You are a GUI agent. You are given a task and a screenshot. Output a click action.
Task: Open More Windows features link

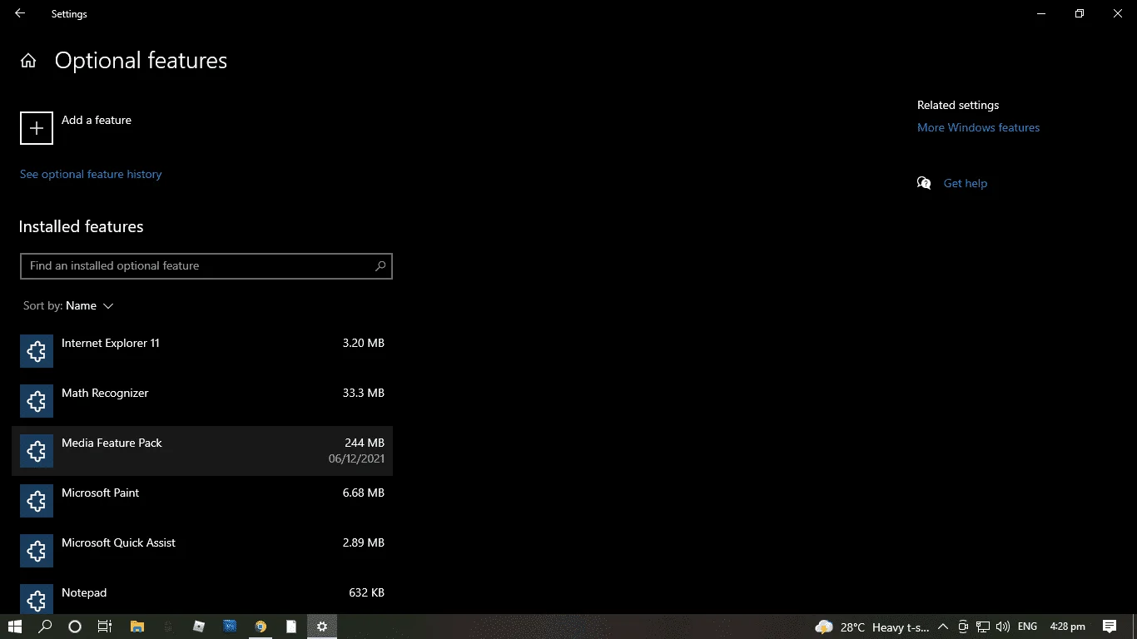(x=978, y=127)
